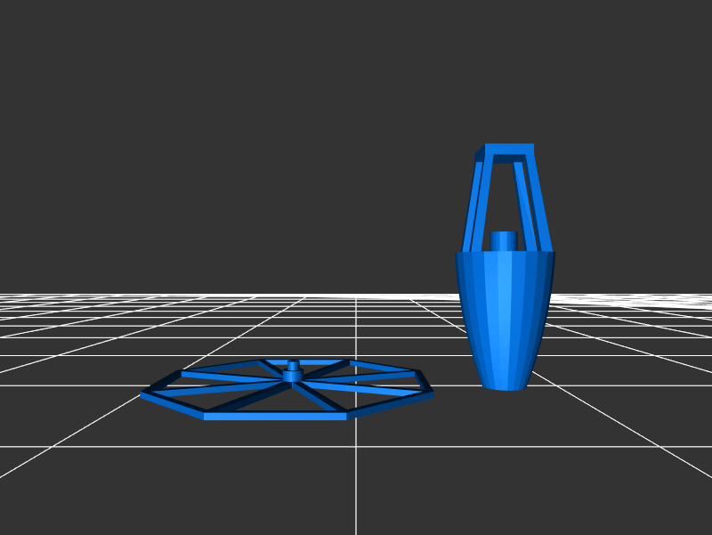Click the top crossbar of the vase handle

509,150
